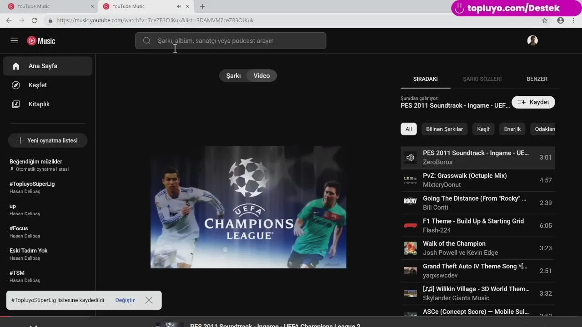Select the SIRADAKİ tab
The height and width of the screenshot is (327, 582).
[426, 79]
